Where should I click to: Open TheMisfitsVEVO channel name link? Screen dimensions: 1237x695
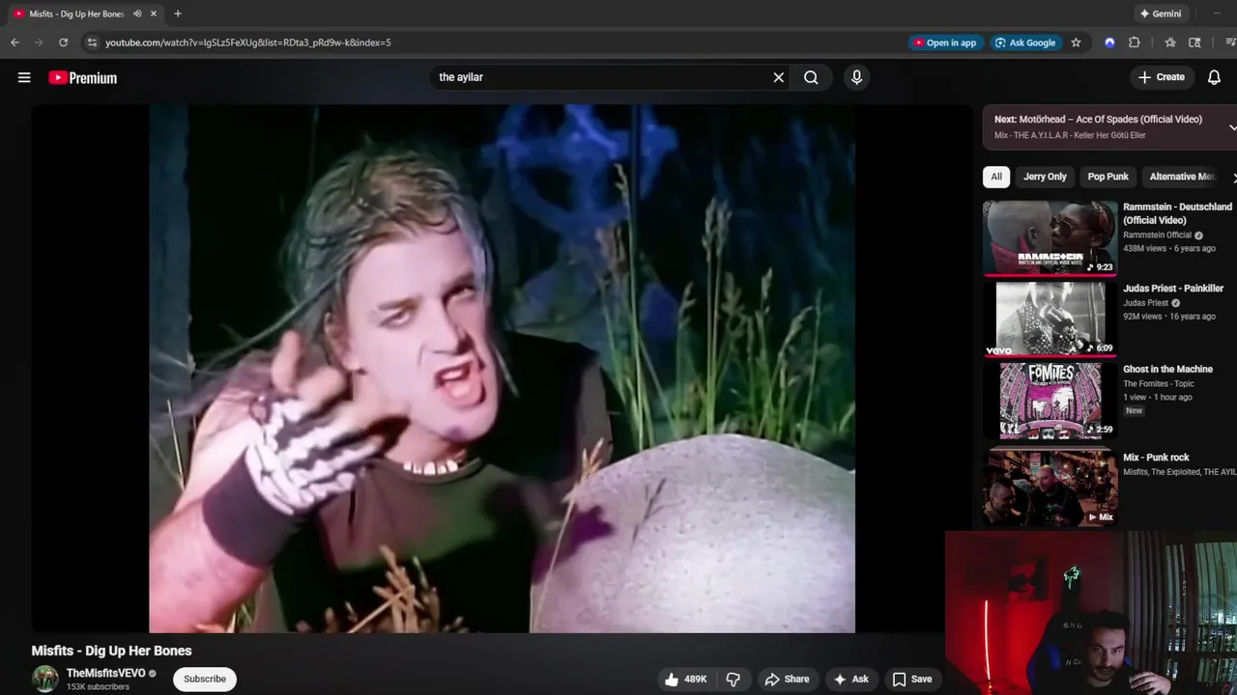coord(106,674)
